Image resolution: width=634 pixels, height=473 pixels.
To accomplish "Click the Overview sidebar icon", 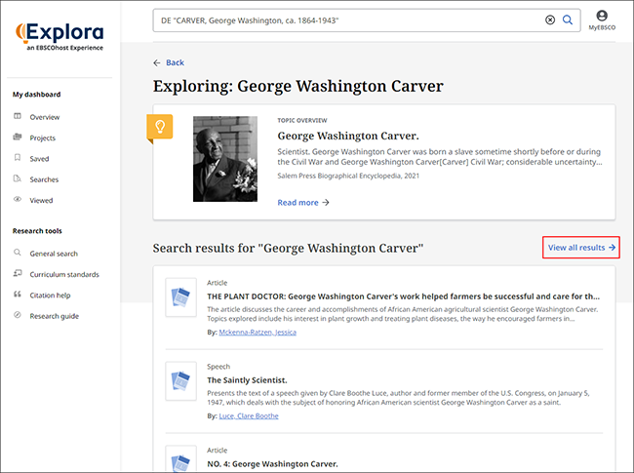I will point(18,116).
